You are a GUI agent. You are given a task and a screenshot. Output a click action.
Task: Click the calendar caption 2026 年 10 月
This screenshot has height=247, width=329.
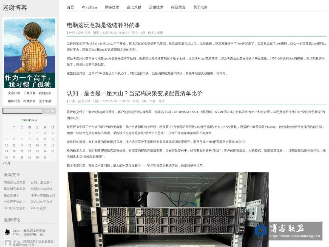30,120
